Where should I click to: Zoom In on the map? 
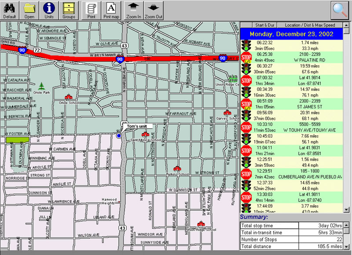tap(134, 10)
